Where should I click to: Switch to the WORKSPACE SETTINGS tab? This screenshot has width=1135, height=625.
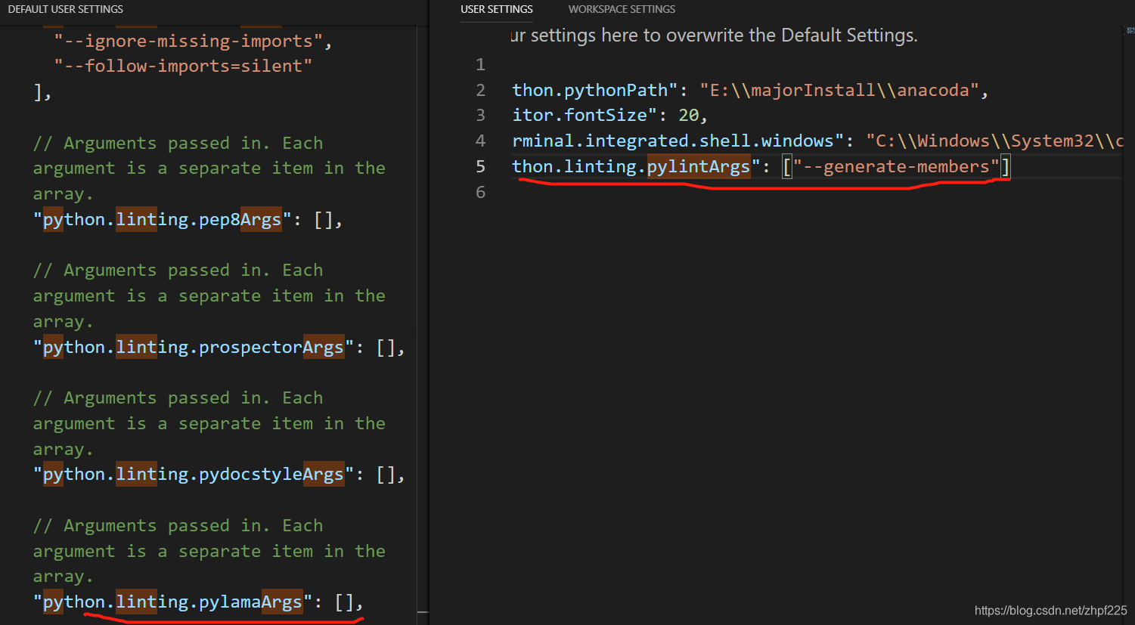coord(622,9)
